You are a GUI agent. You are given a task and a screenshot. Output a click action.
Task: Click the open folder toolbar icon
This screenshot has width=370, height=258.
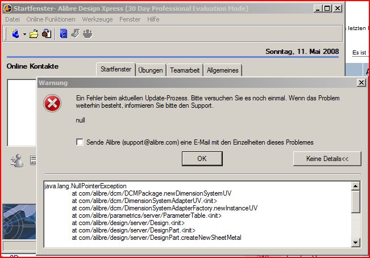34,34
